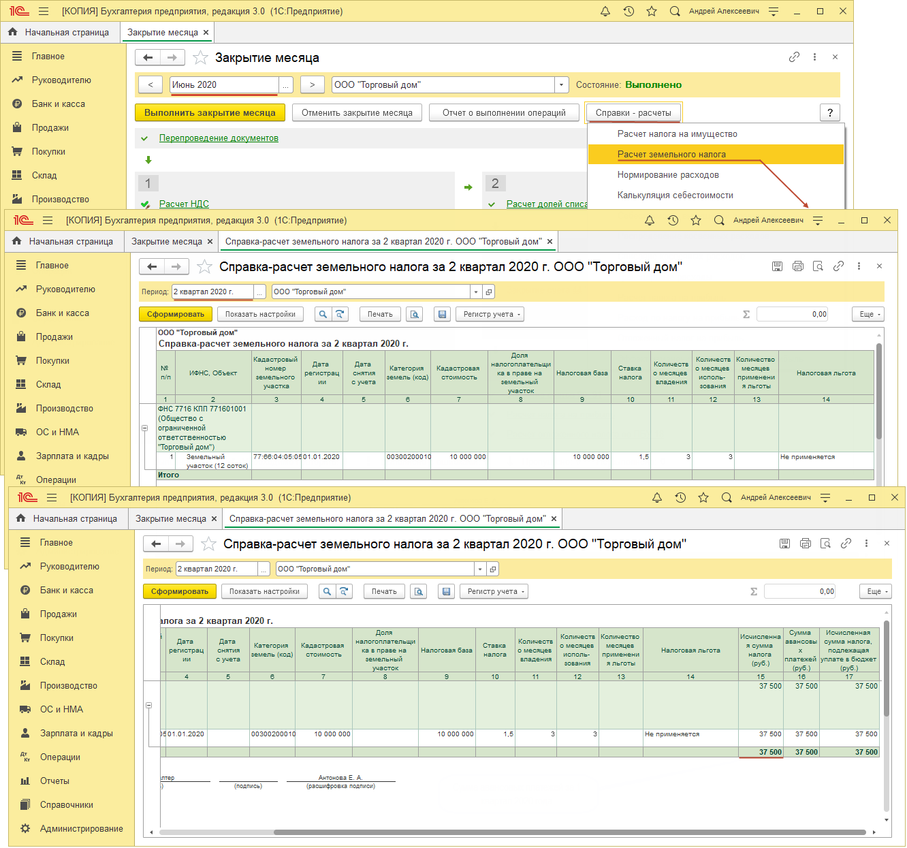
Task: Open the organization dropdown arrow in the front window
Action: (x=480, y=569)
